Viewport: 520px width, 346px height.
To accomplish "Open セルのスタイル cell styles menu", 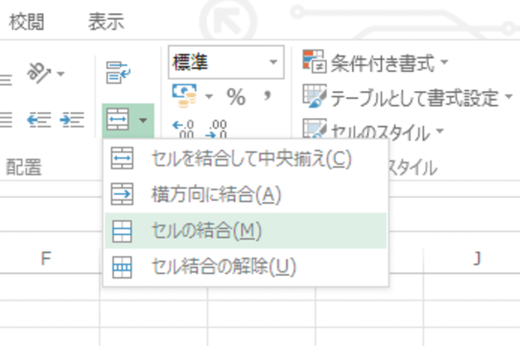I will 373,131.
